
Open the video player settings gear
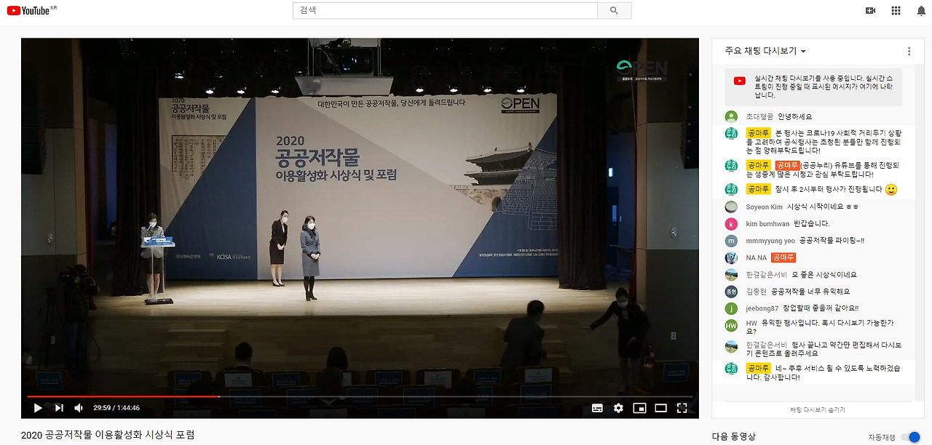(618, 408)
